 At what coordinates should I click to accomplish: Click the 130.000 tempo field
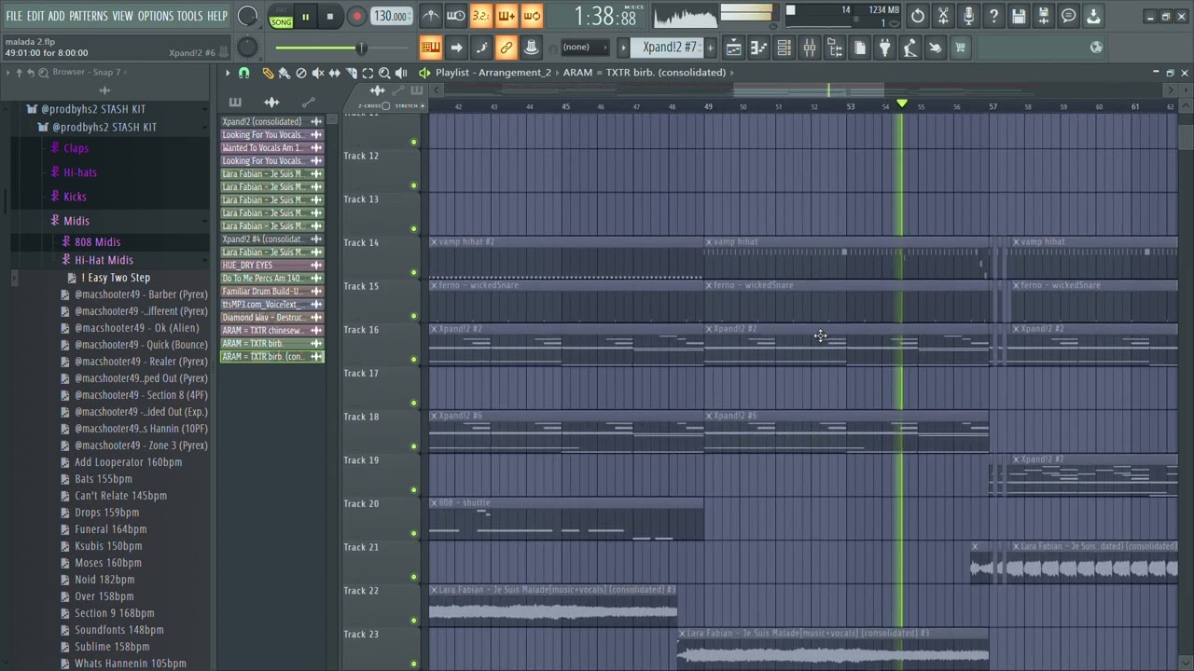point(390,16)
